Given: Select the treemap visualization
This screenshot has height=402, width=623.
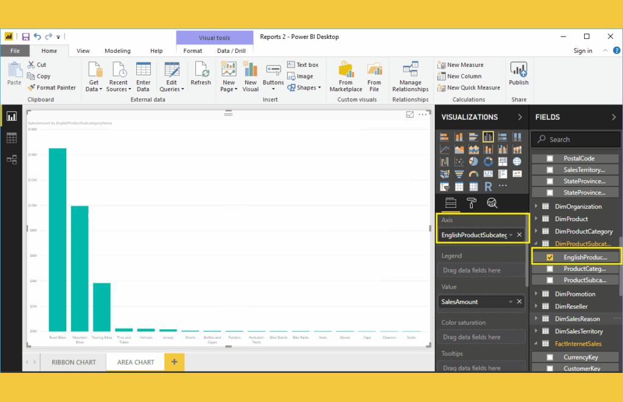Looking at the screenshot, I should click(502, 162).
